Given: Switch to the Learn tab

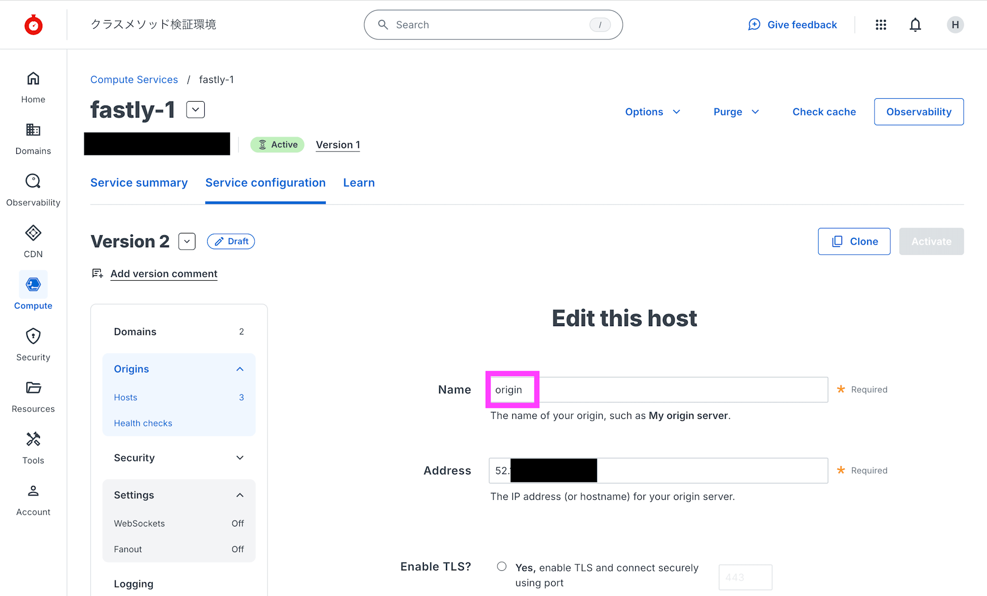Looking at the screenshot, I should 359,183.
